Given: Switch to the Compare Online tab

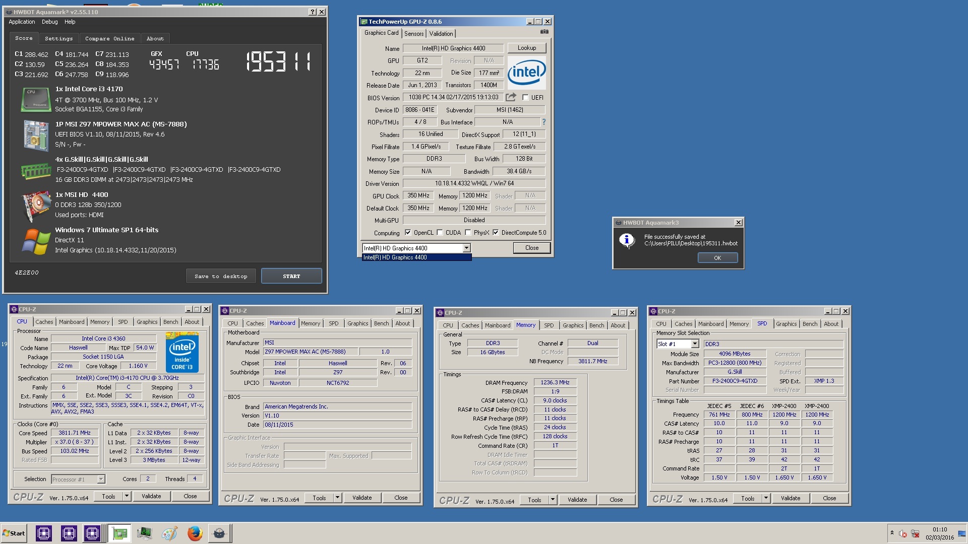Looking at the screenshot, I should [x=109, y=38].
